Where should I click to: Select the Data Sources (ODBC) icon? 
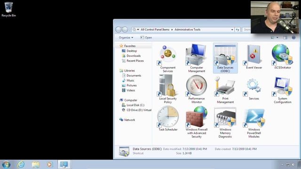(x=225, y=58)
